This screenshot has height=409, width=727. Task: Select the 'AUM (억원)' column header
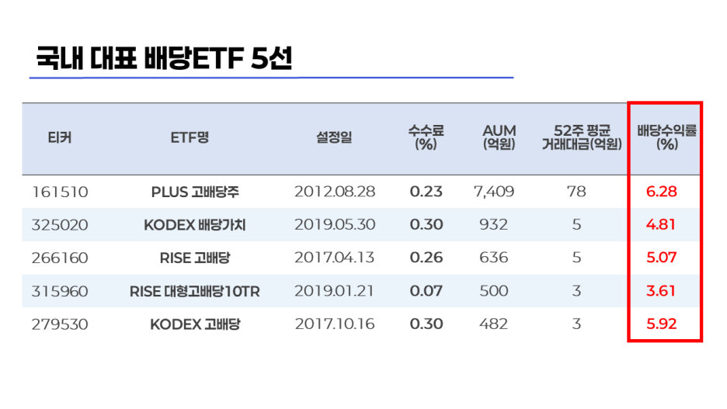click(x=499, y=137)
